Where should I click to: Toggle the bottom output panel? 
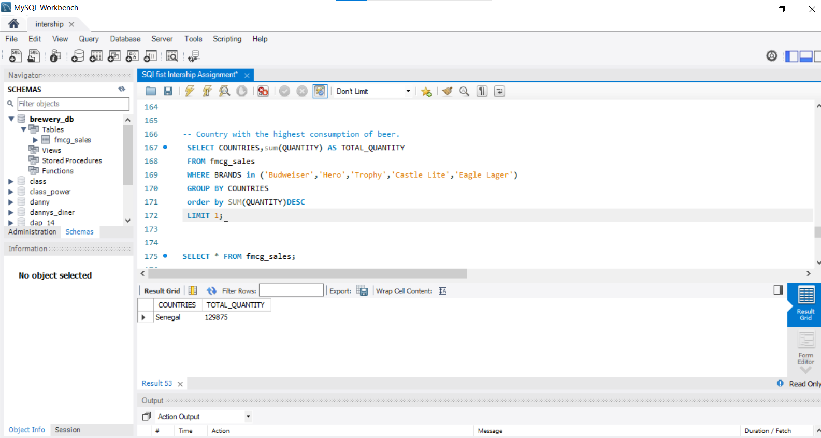click(806, 56)
